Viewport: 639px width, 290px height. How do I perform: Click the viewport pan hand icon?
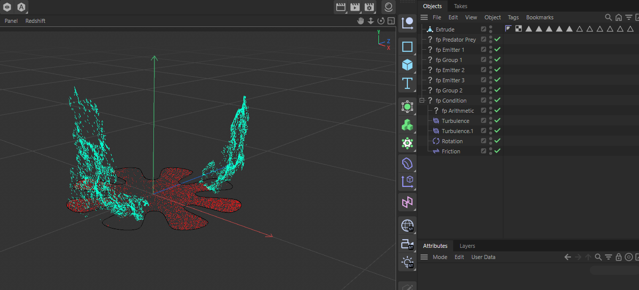pos(361,21)
